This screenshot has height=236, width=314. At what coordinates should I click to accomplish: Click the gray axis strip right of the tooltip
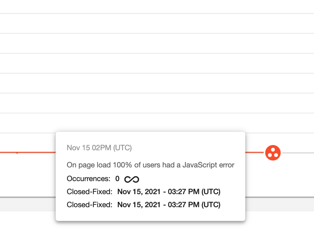279,204
